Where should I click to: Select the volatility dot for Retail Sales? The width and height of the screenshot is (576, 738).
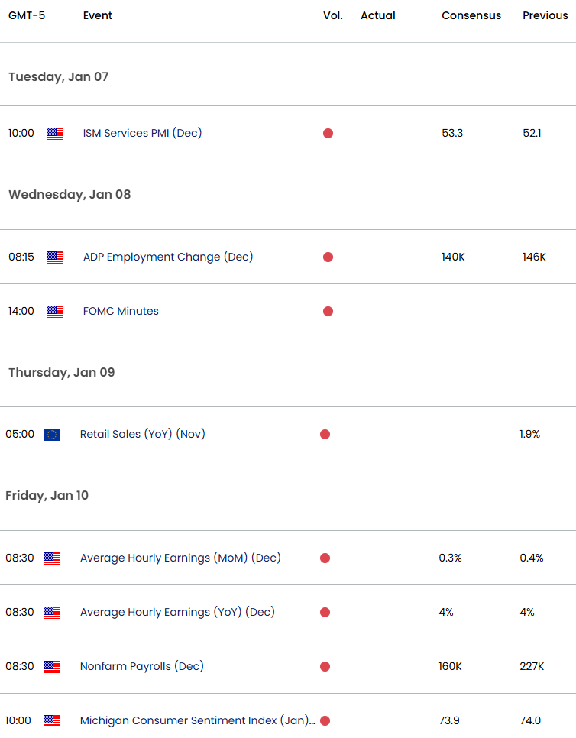[325, 434]
